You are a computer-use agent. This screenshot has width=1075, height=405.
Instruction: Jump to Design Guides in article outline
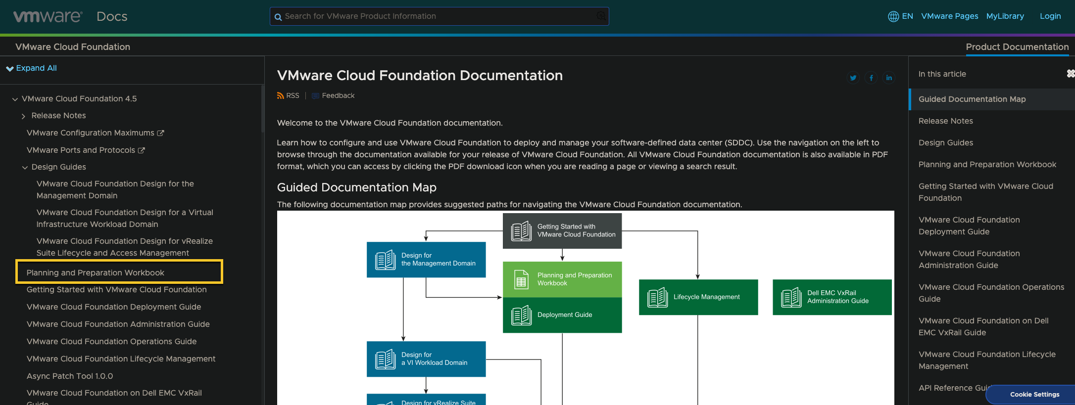click(946, 143)
